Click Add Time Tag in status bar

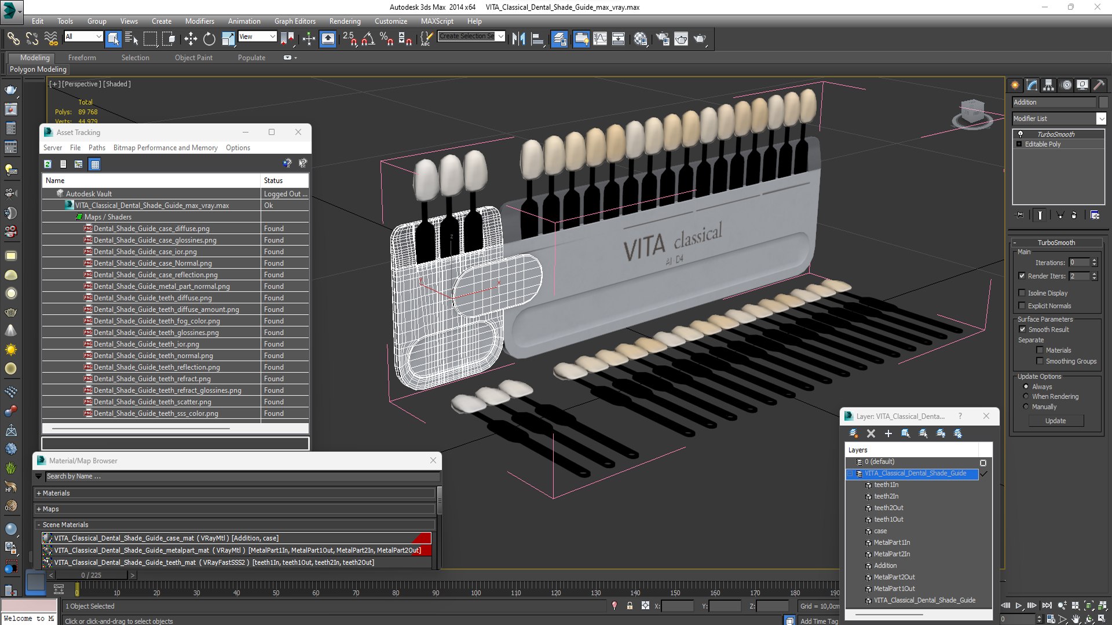(x=819, y=621)
